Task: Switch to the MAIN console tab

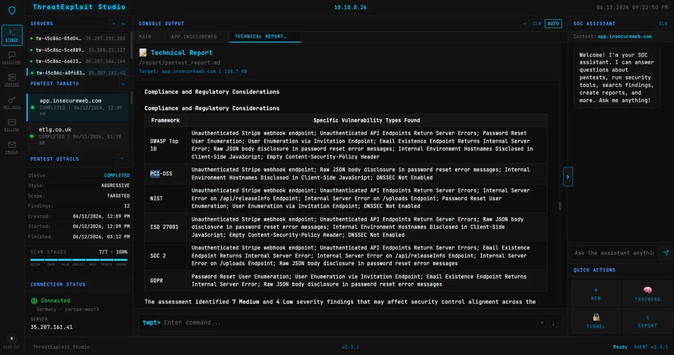Action: [x=145, y=37]
